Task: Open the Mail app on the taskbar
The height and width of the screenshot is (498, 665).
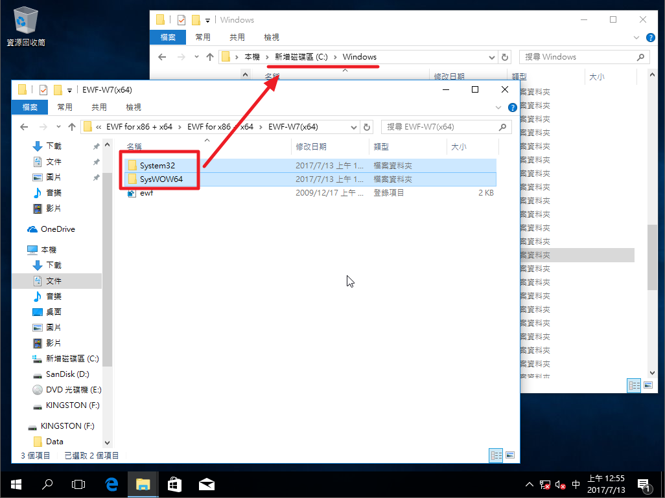Action: tap(207, 484)
